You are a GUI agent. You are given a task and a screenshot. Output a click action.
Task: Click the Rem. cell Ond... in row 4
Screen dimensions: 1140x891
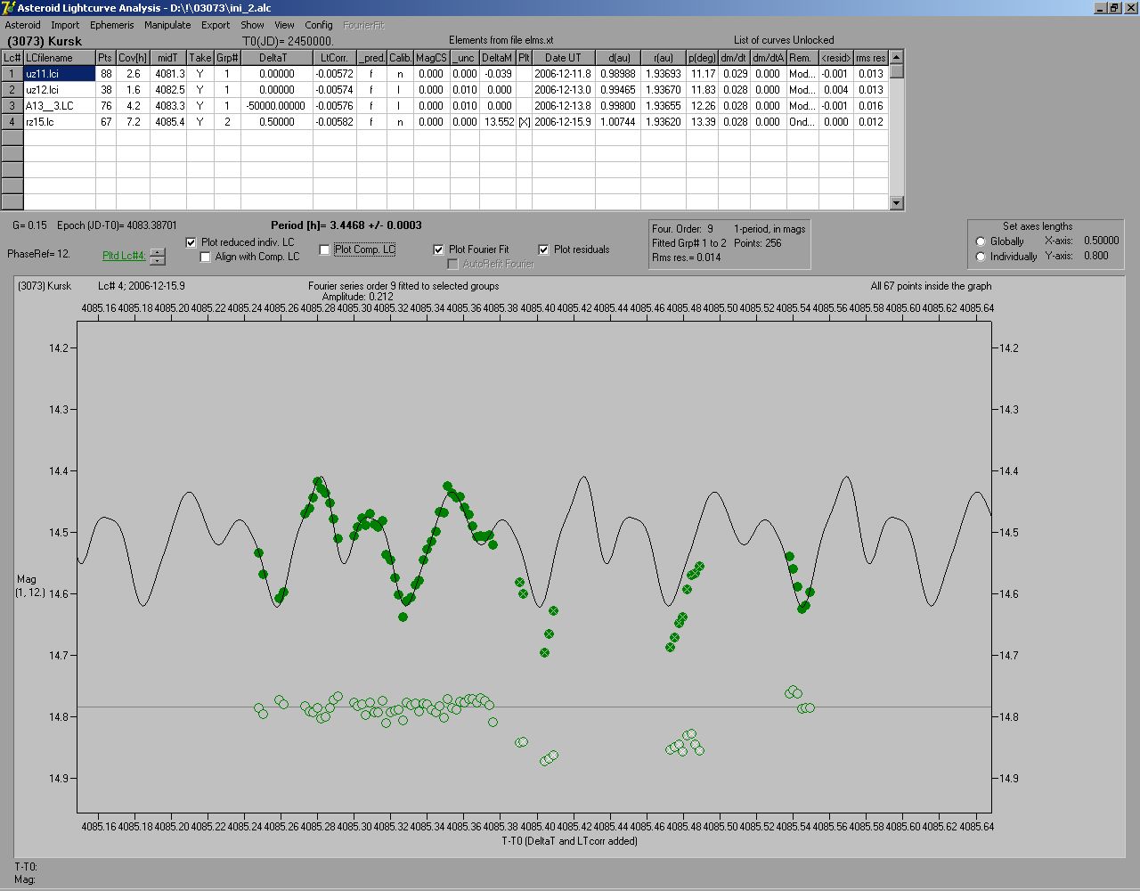click(x=802, y=122)
